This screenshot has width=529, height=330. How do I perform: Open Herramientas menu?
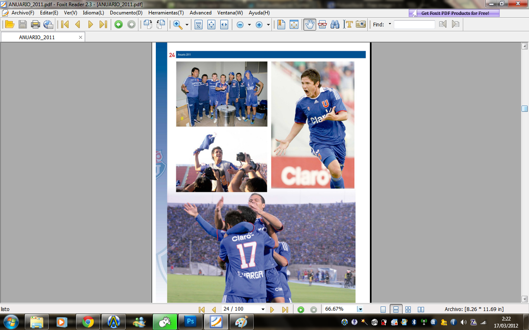pyautogui.click(x=166, y=13)
